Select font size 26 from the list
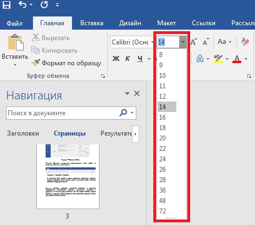The height and width of the screenshot is (225, 255). click(172, 170)
